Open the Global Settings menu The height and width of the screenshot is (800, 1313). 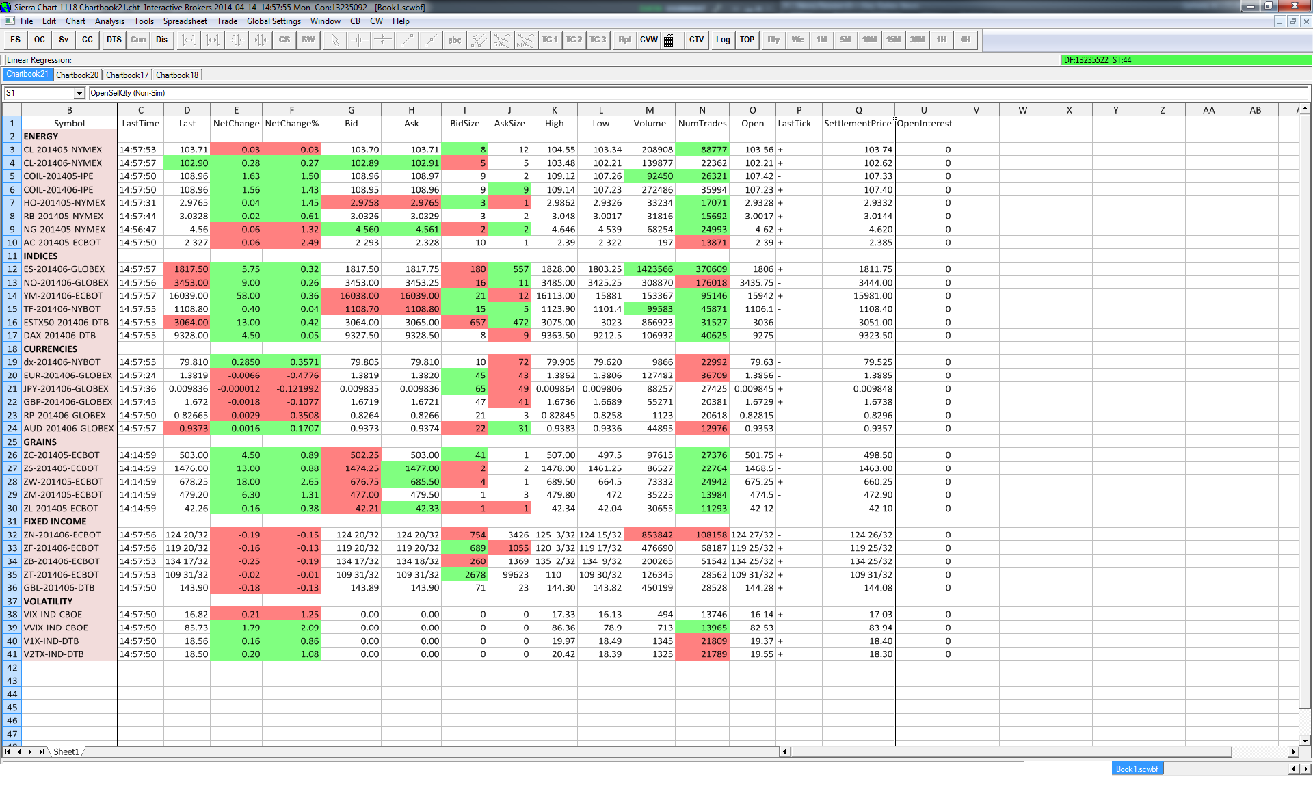[274, 21]
